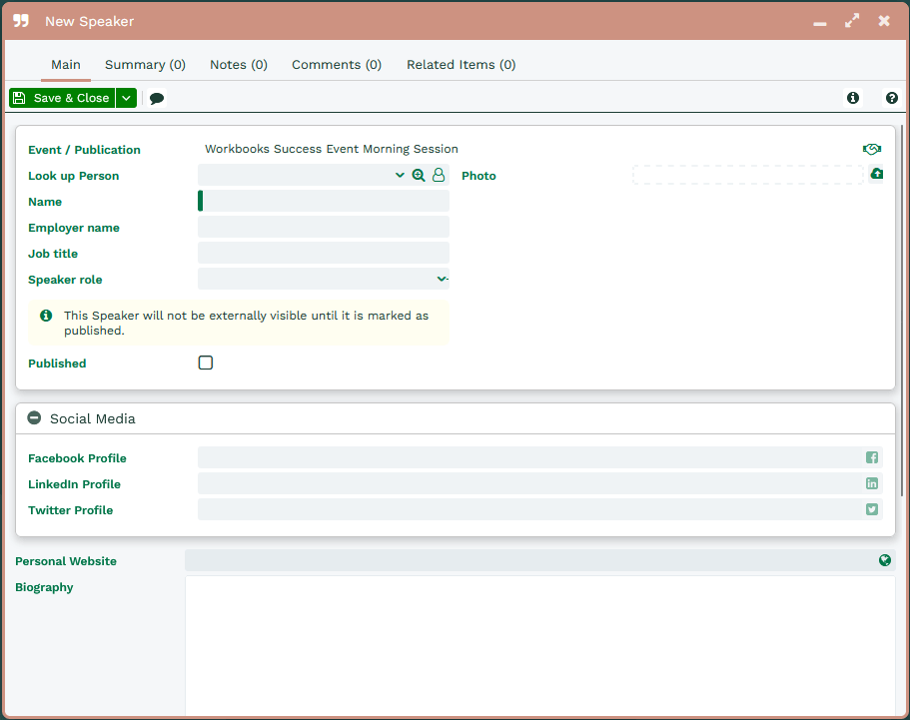910x720 pixels.
Task: Open the Related Items (0) tab
Action: pos(460,64)
